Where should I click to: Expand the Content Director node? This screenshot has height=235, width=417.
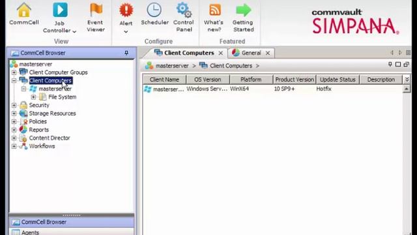pos(14,138)
